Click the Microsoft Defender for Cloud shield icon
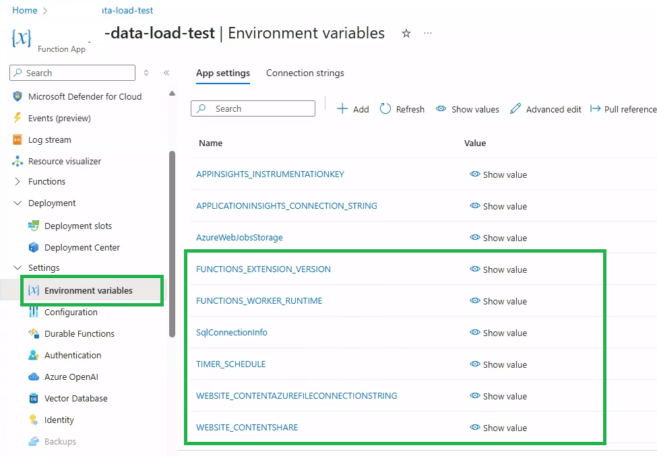Image resolution: width=657 pixels, height=456 pixels. [x=18, y=96]
